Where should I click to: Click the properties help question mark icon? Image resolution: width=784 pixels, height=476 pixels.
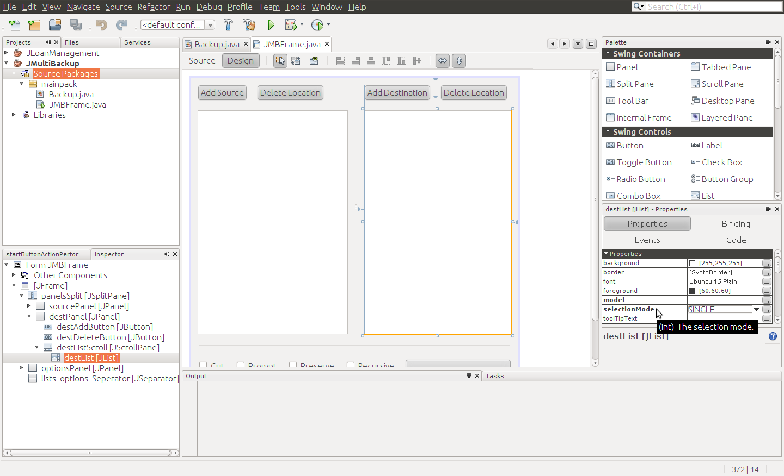[x=773, y=336]
